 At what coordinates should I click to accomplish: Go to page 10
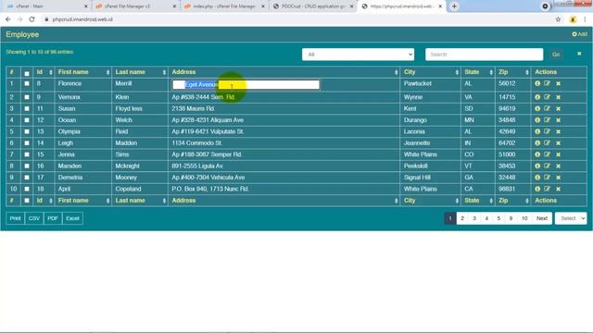(x=524, y=218)
